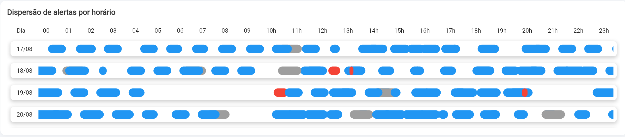The height and width of the screenshot is (137, 625).
Task: Select the blue alert on 20/08 at 22h
Action: (582, 115)
